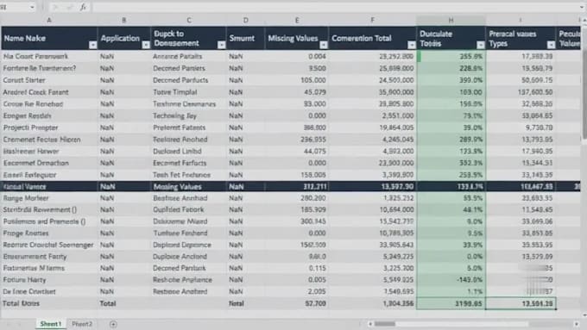Image resolution: width=587 pixels, height=330 pixels.
Task: Select the 'Mossing Values' cell in dark row
Action: point(189,186)
